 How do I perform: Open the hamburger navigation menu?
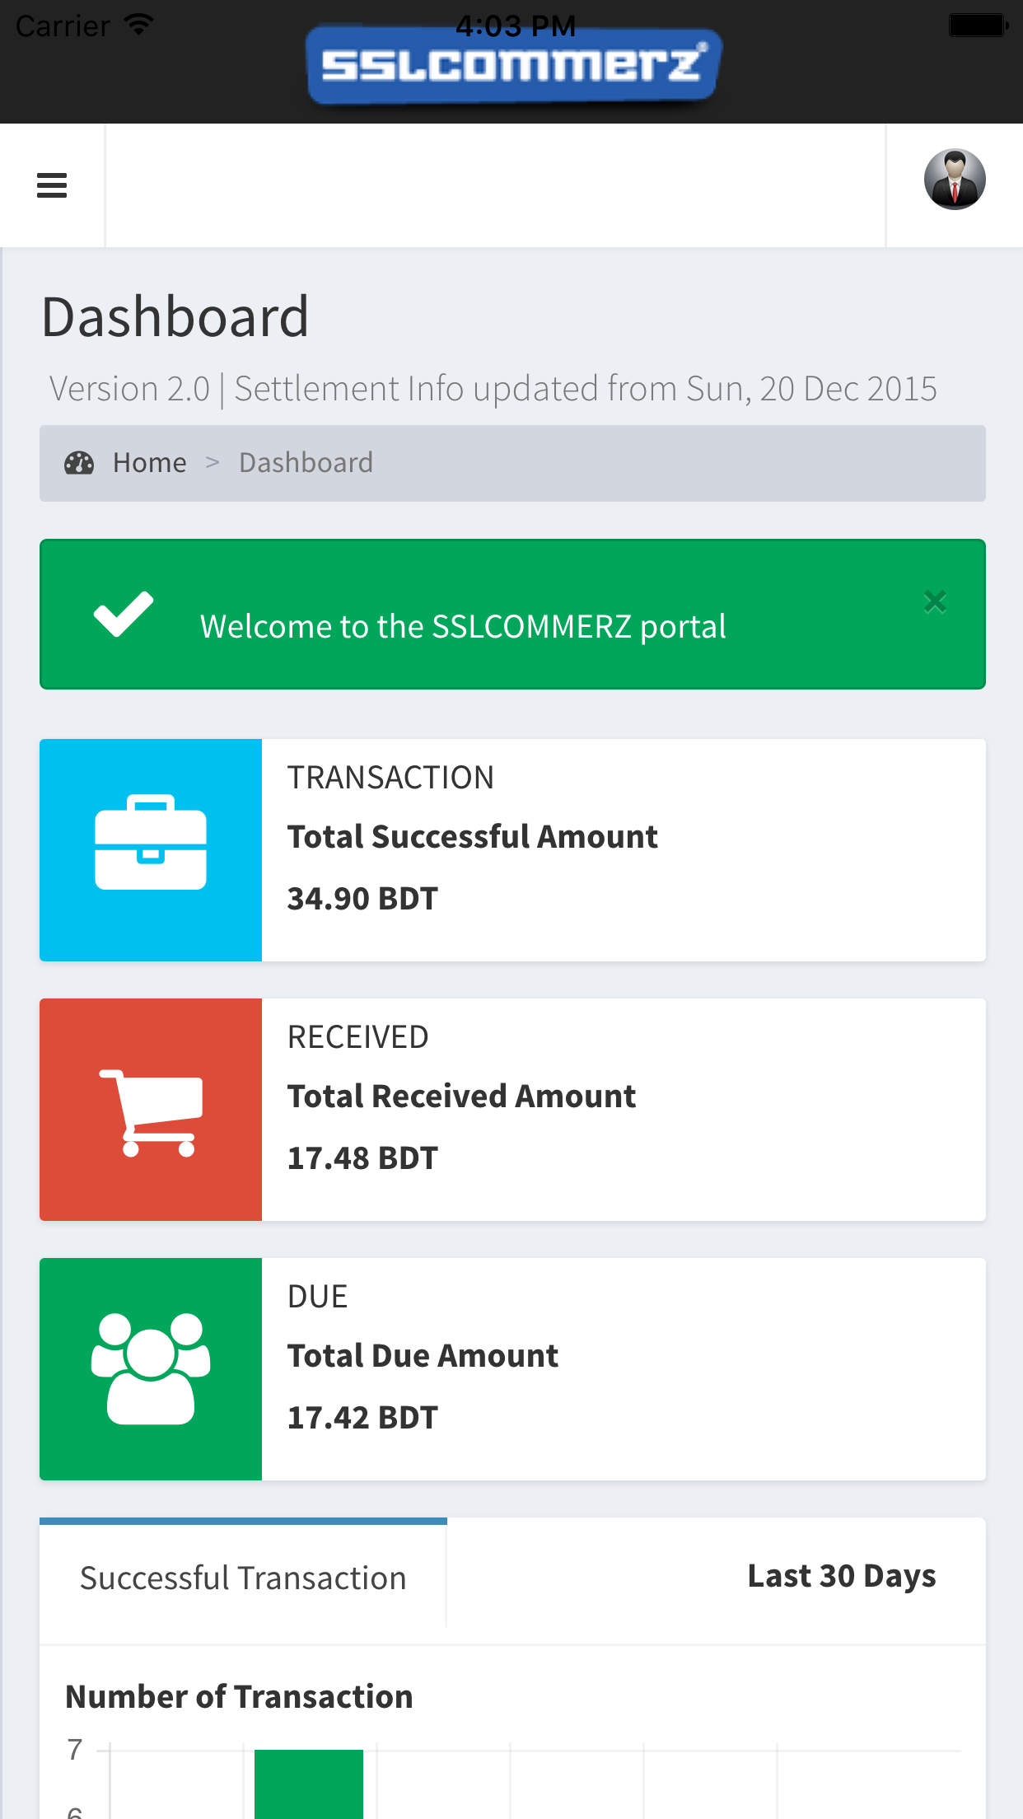[52, 185]
